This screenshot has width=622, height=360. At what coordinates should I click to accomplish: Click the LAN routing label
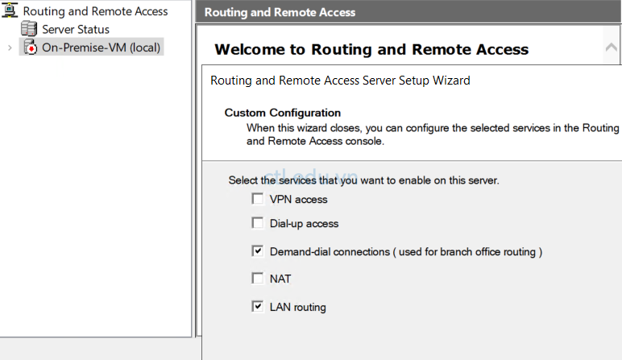(297, 308)
